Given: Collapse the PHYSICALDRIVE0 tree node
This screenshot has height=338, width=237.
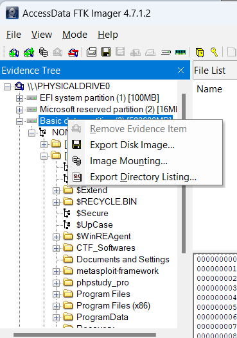Looking at the screenshot, I should (x=7, y=87).
